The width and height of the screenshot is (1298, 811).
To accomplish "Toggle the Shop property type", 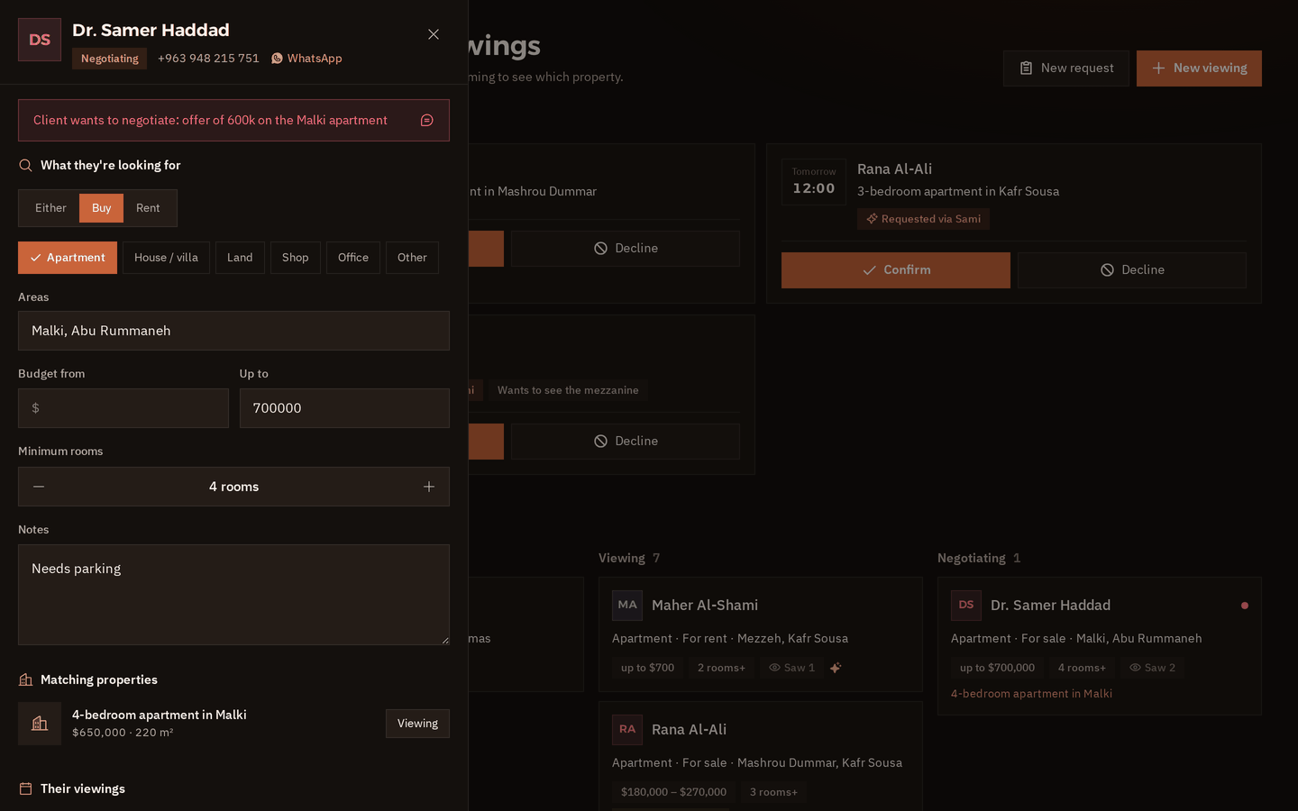I will pos(296,258).
